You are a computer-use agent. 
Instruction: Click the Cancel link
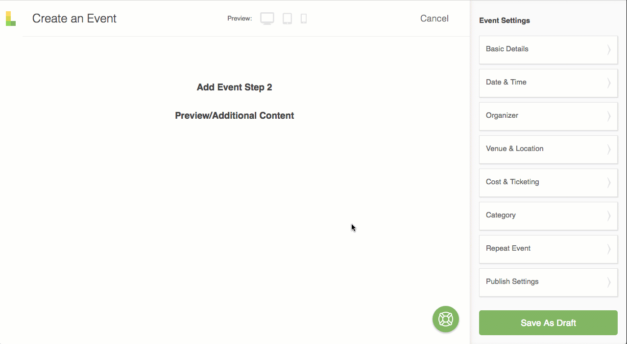pos(434,19)
